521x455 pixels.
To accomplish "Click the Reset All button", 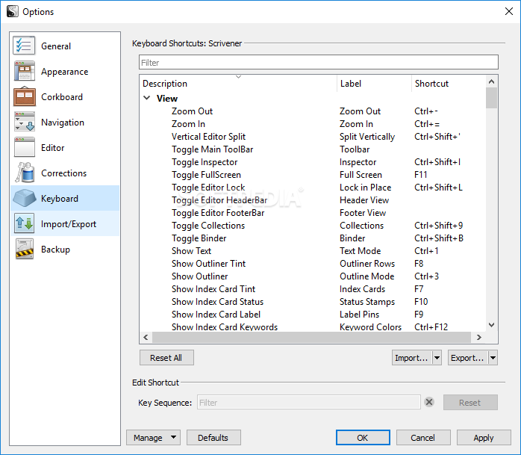I will click(166, 358).
